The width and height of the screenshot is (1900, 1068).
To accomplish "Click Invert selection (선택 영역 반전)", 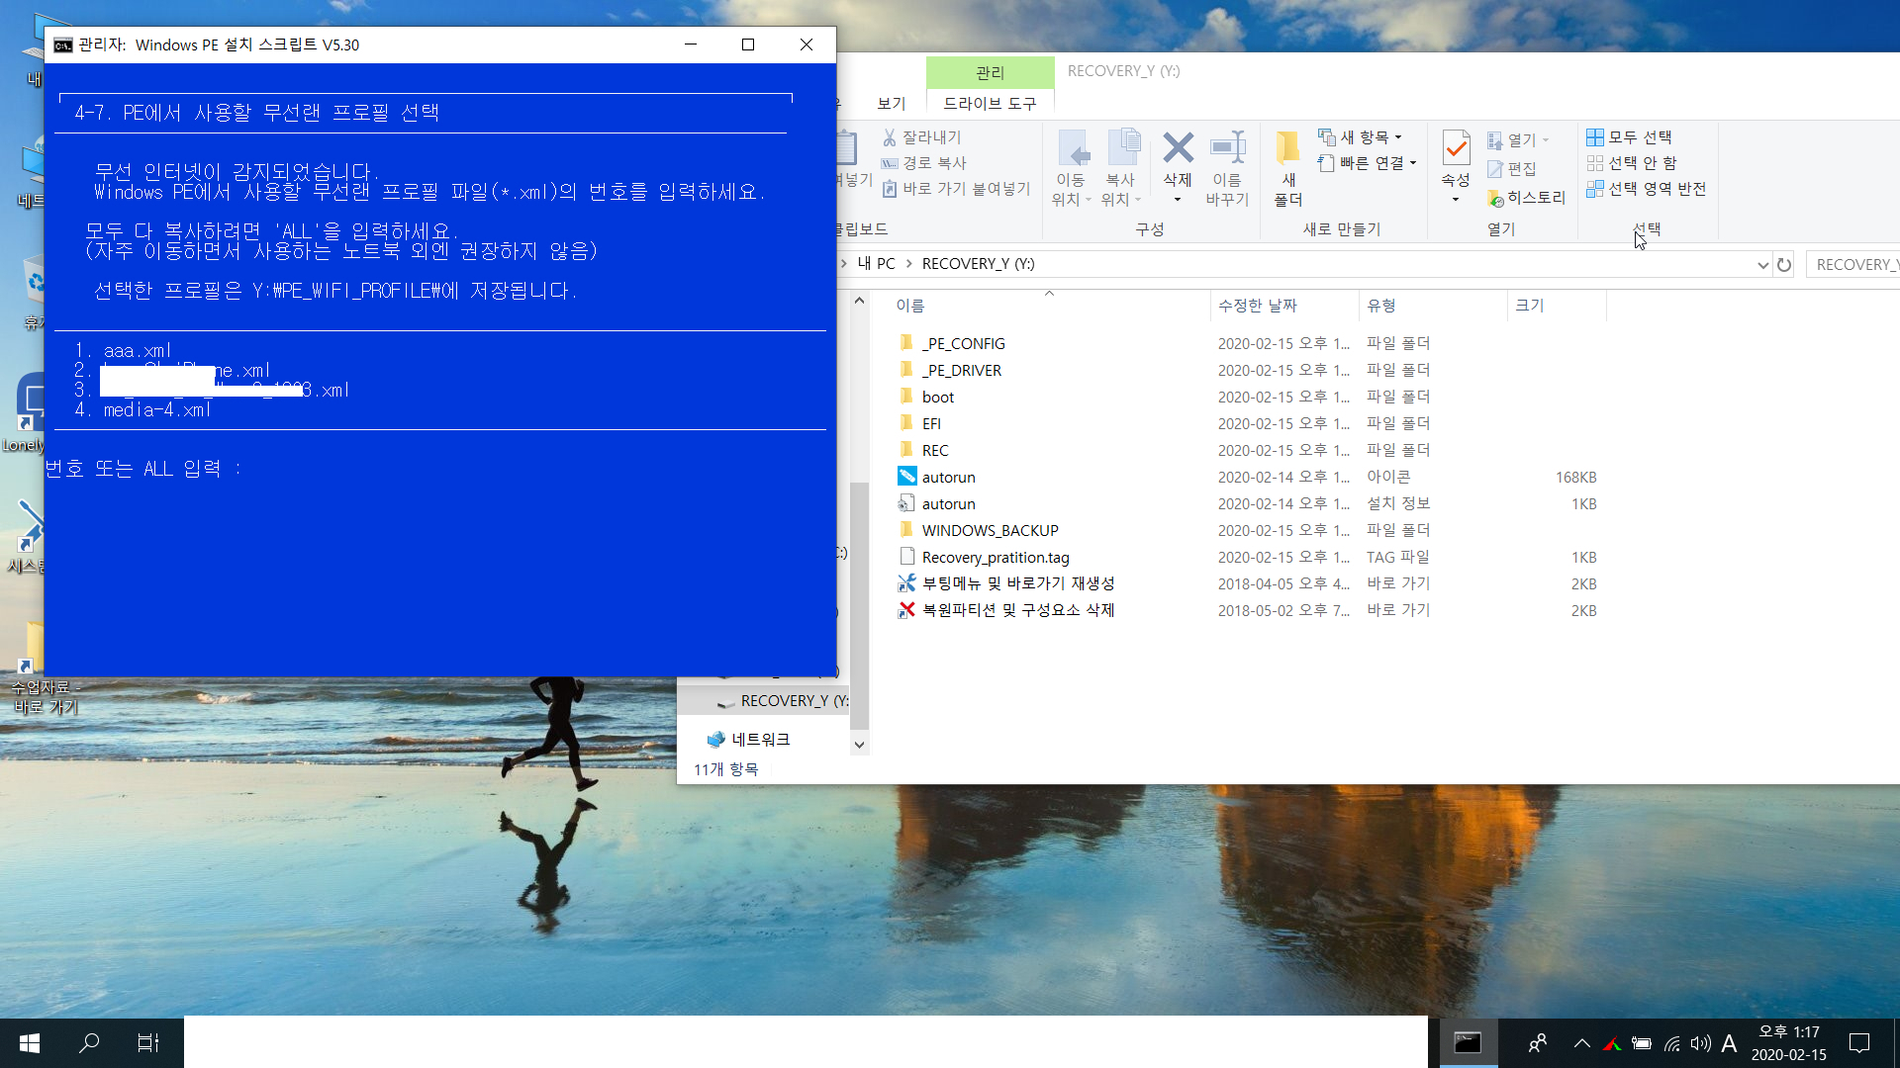I will pyautogui.click(x=1646, y=189).
